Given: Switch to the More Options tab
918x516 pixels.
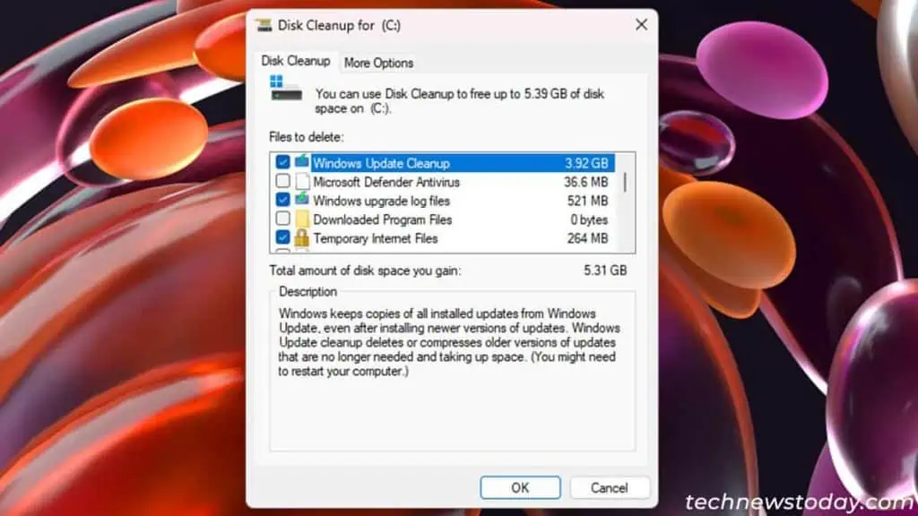Looking at the screenshot, I should (x=378, y=63).
